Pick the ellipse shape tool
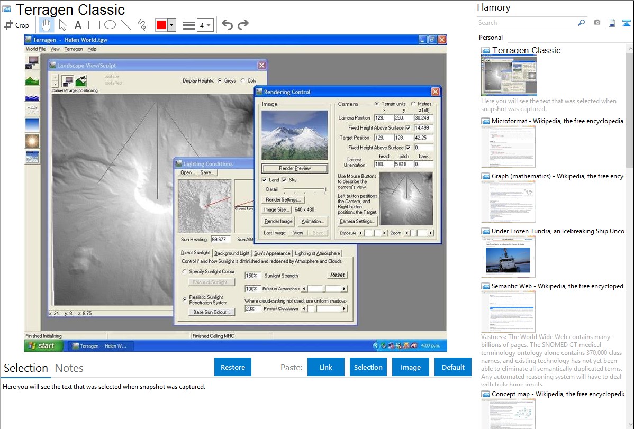 click(x=110, y=25)
